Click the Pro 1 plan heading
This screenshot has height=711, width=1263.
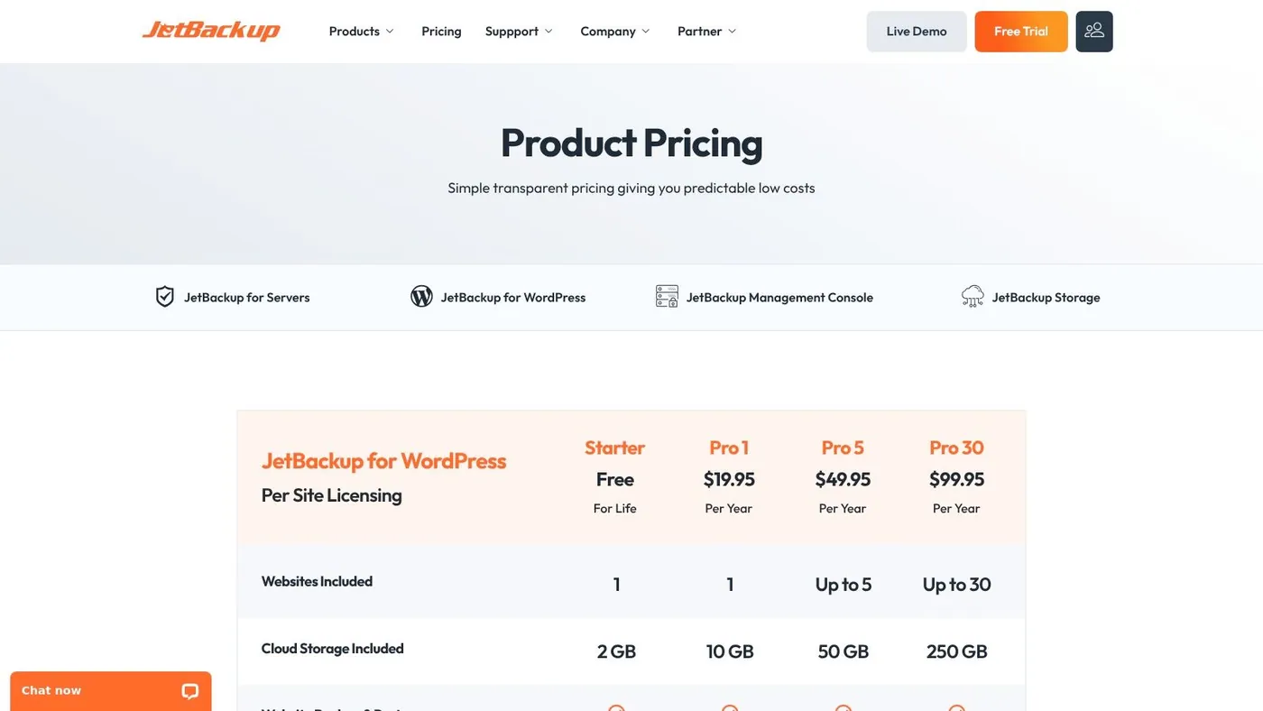tap(729, 448)
